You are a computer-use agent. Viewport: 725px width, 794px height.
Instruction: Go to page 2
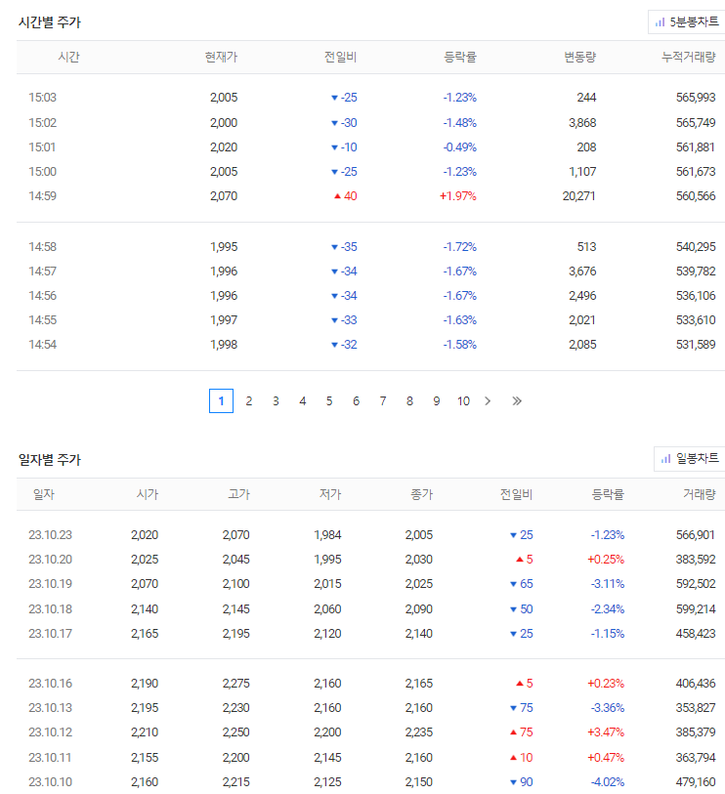[x=249, y=401]
